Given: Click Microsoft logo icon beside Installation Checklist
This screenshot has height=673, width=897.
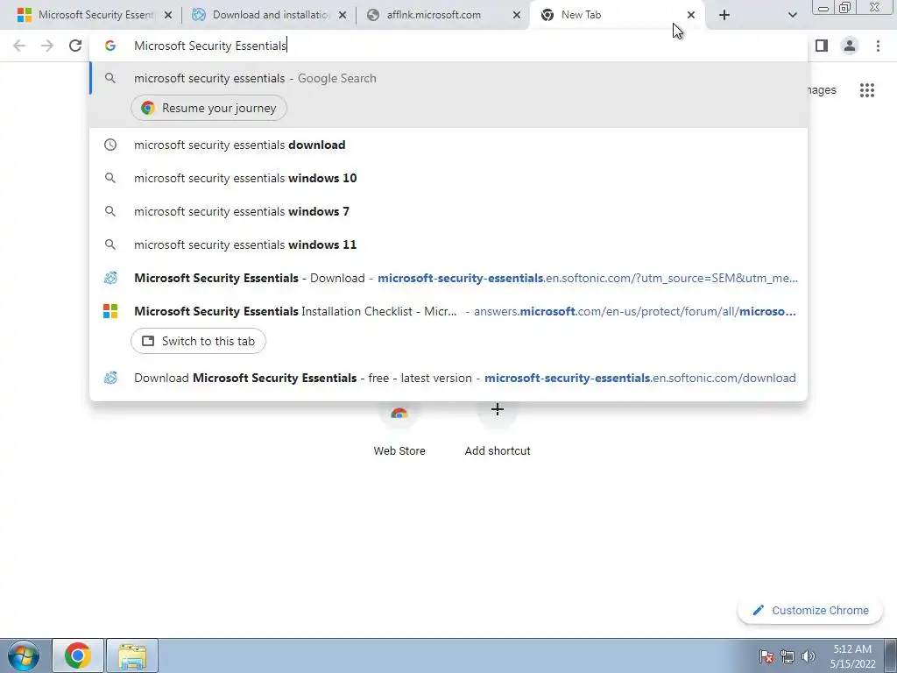Looking at the screenshot, I should tap(110, 311).
